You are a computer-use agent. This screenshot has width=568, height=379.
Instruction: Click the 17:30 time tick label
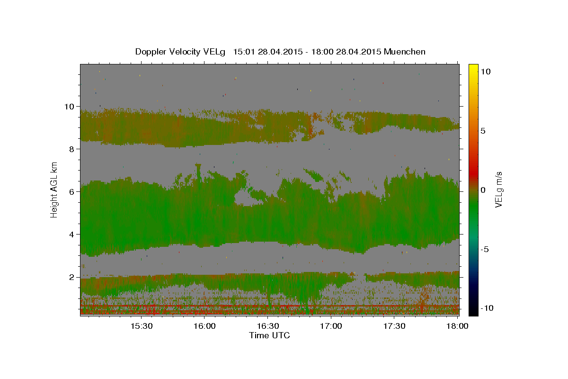tap(394, 326)
